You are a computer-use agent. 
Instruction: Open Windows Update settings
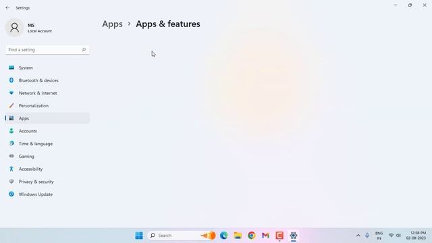(47, 194)
